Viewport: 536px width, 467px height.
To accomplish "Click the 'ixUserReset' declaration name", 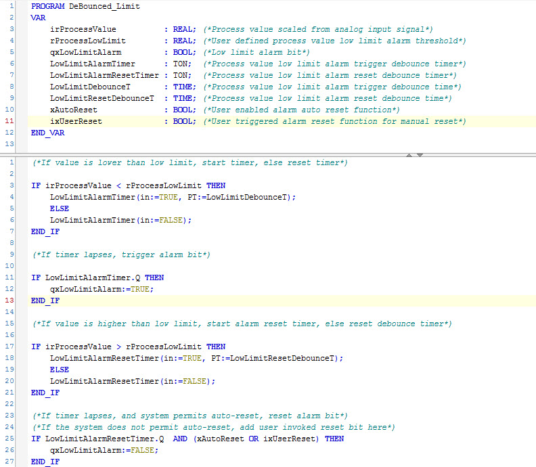I will click(x=76, y=121).
